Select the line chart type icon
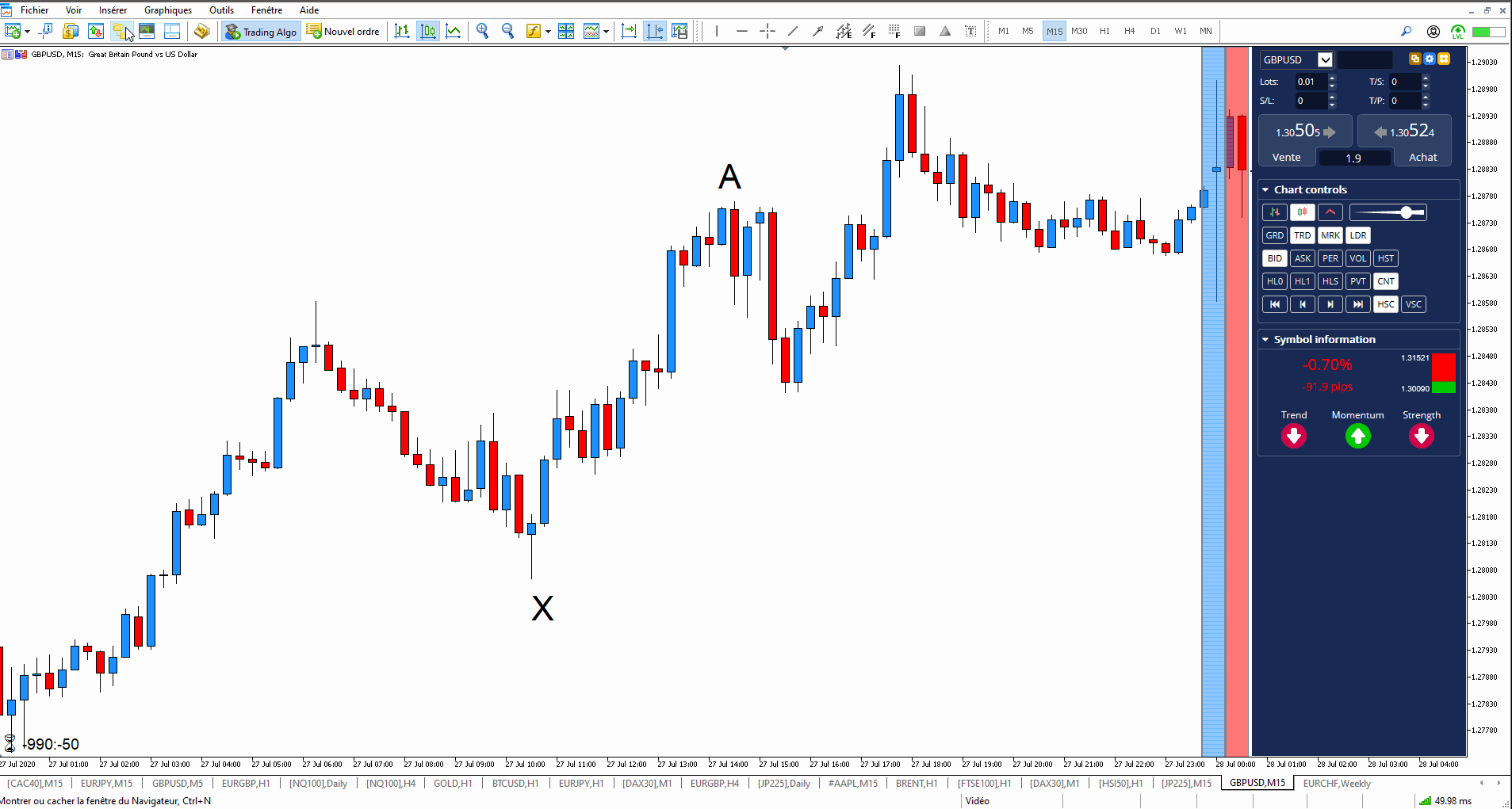 [x=453, y=31]
